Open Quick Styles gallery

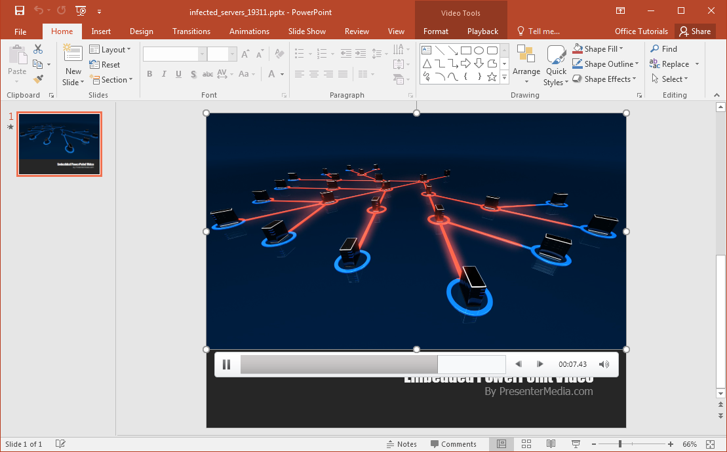[x=556, y=65]
